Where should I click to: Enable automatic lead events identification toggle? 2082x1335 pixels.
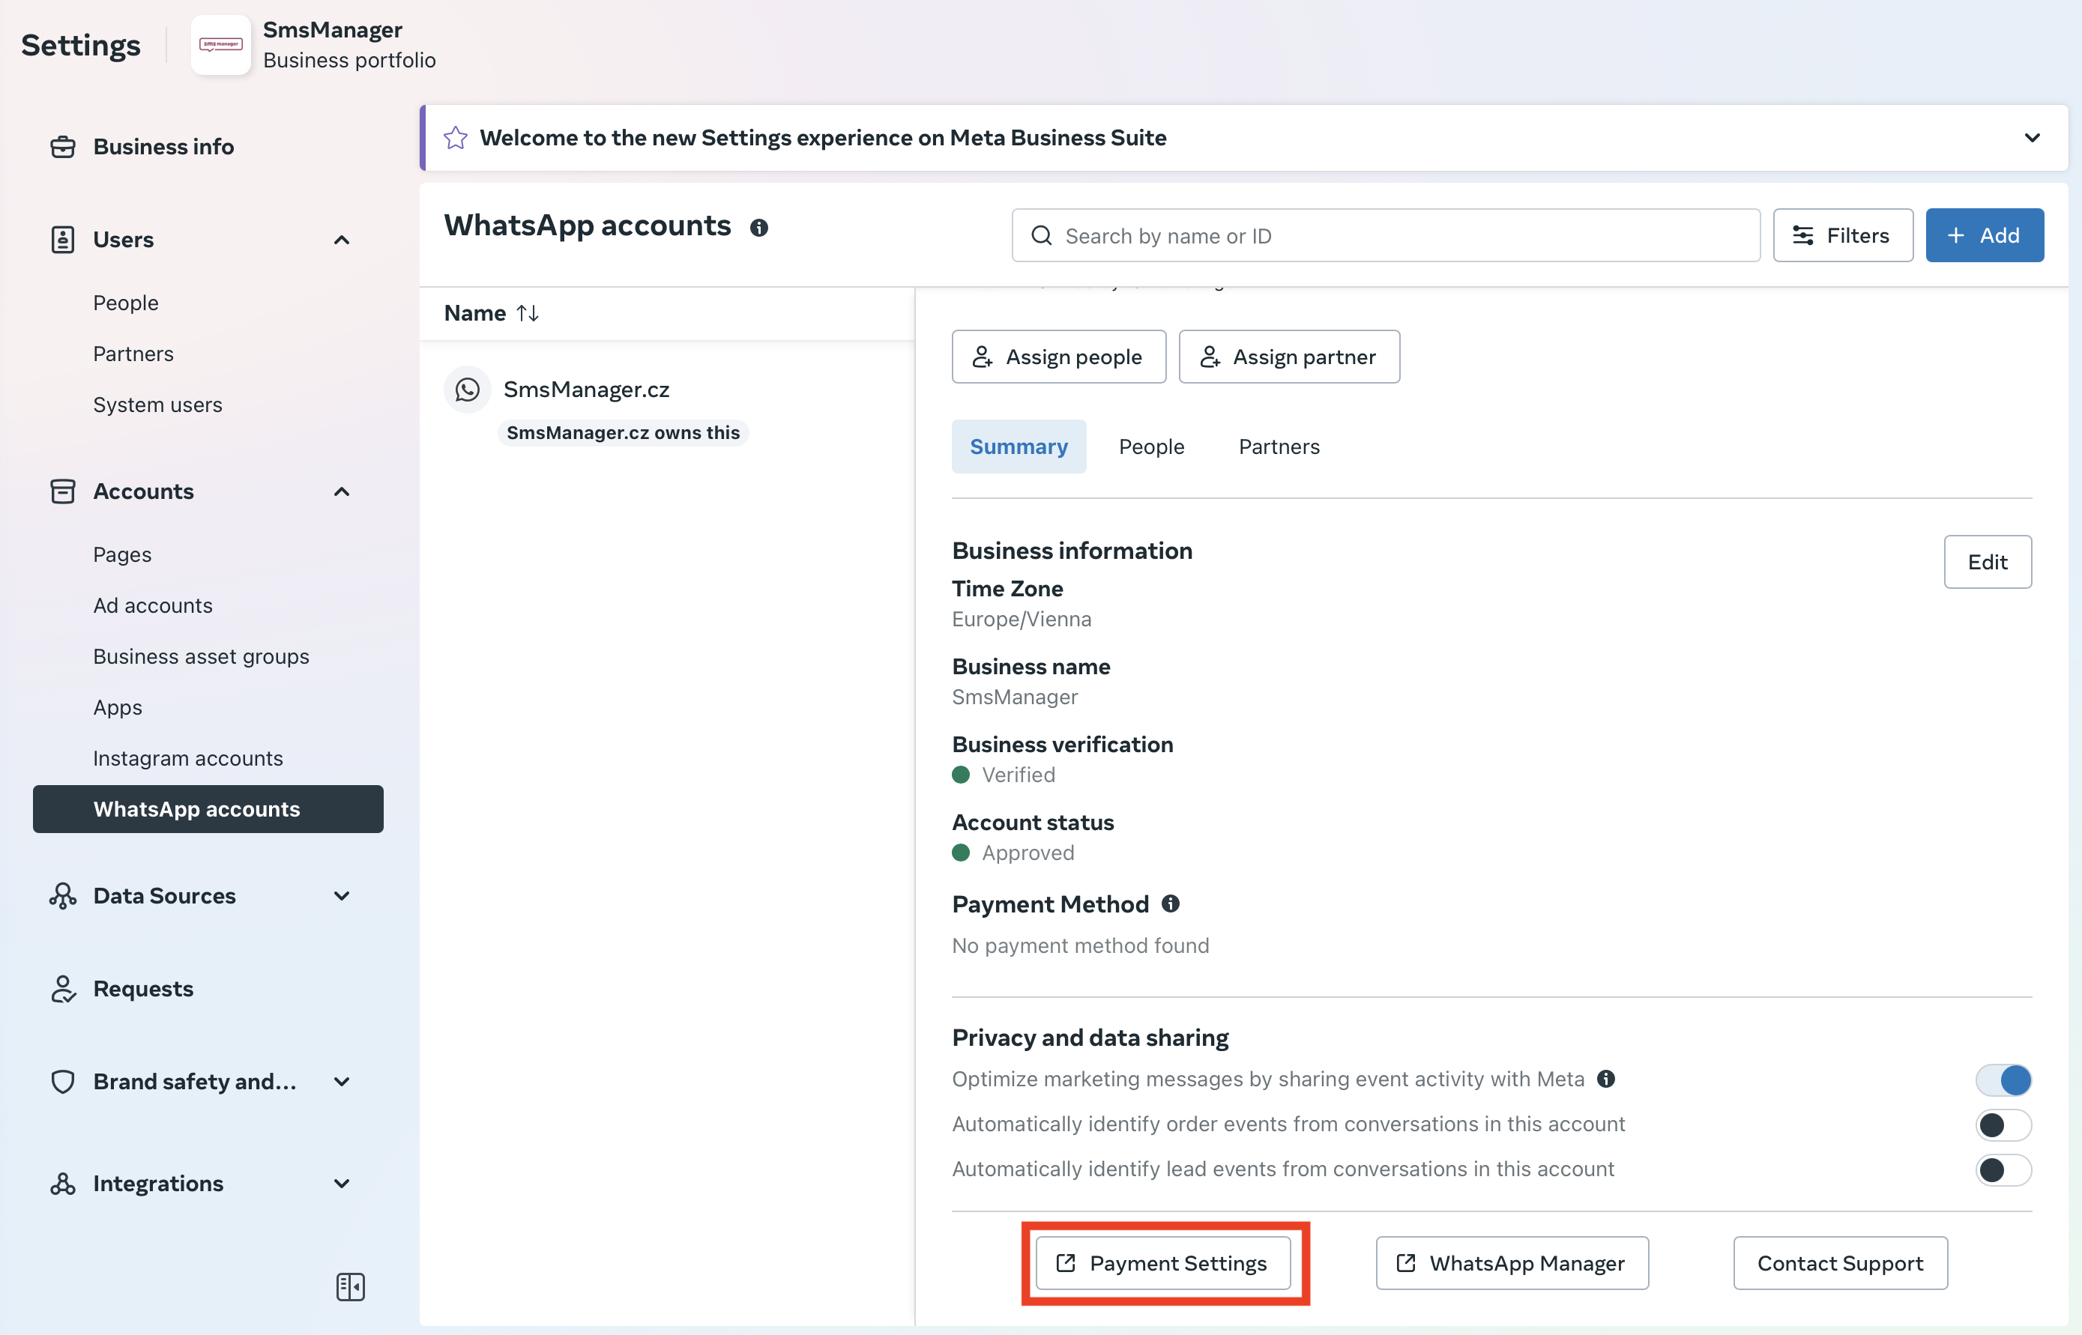(2003, 1169)
